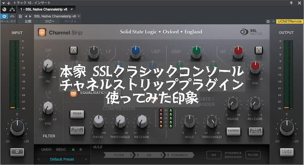Viewport: 304px width, 165px height.
Task: Toggle the LF bell shape button
Action: coord(74,50)
